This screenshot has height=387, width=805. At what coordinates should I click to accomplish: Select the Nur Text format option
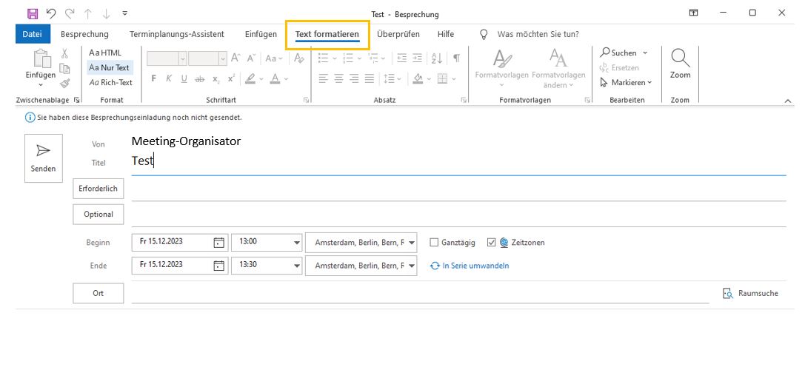(x=109, y=67)
